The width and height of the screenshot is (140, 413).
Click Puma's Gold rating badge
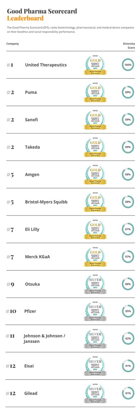(x=95, y=92)
